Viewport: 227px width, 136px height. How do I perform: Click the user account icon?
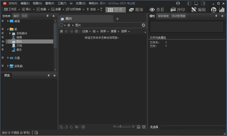[178, 3]
